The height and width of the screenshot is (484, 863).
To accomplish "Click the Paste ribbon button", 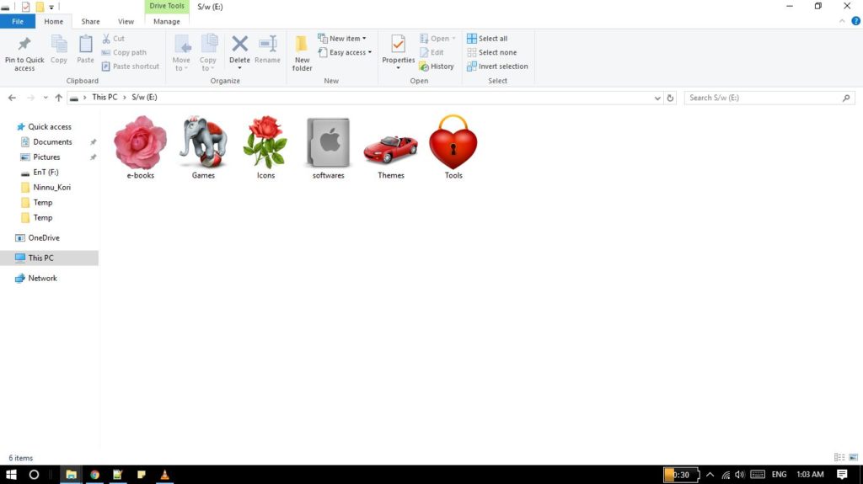I will 85,50.
